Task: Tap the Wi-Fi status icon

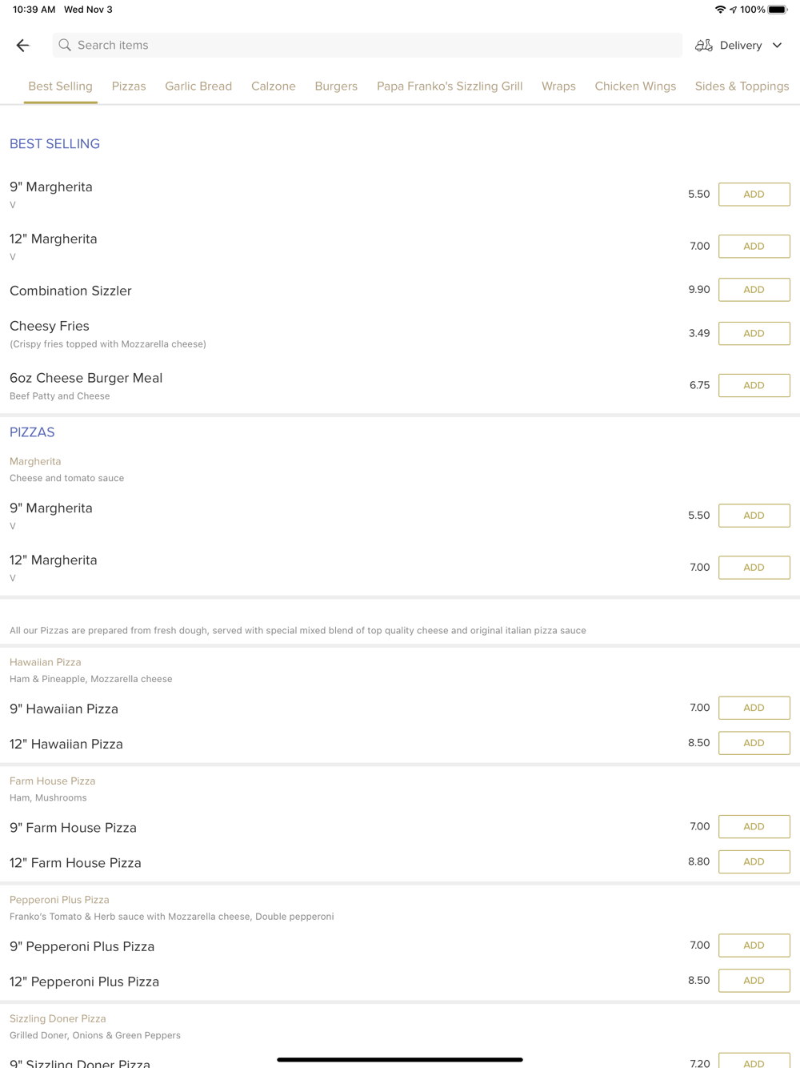Action: pyautogui.click(x=720, y=10)
